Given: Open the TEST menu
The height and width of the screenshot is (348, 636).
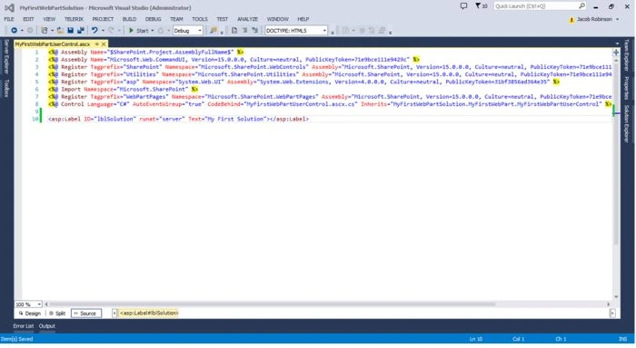Looking at the screenshot, I should [223, 19].
